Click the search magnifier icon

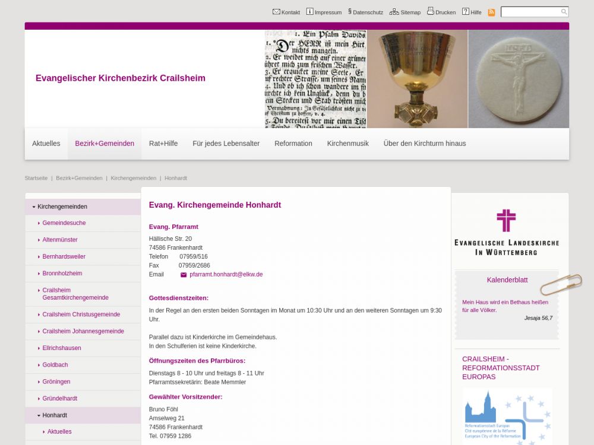tap(564, 12)
